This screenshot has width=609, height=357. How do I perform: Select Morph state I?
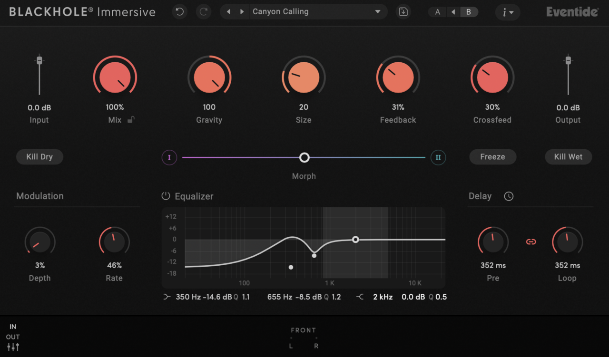(x=169, y=157)
